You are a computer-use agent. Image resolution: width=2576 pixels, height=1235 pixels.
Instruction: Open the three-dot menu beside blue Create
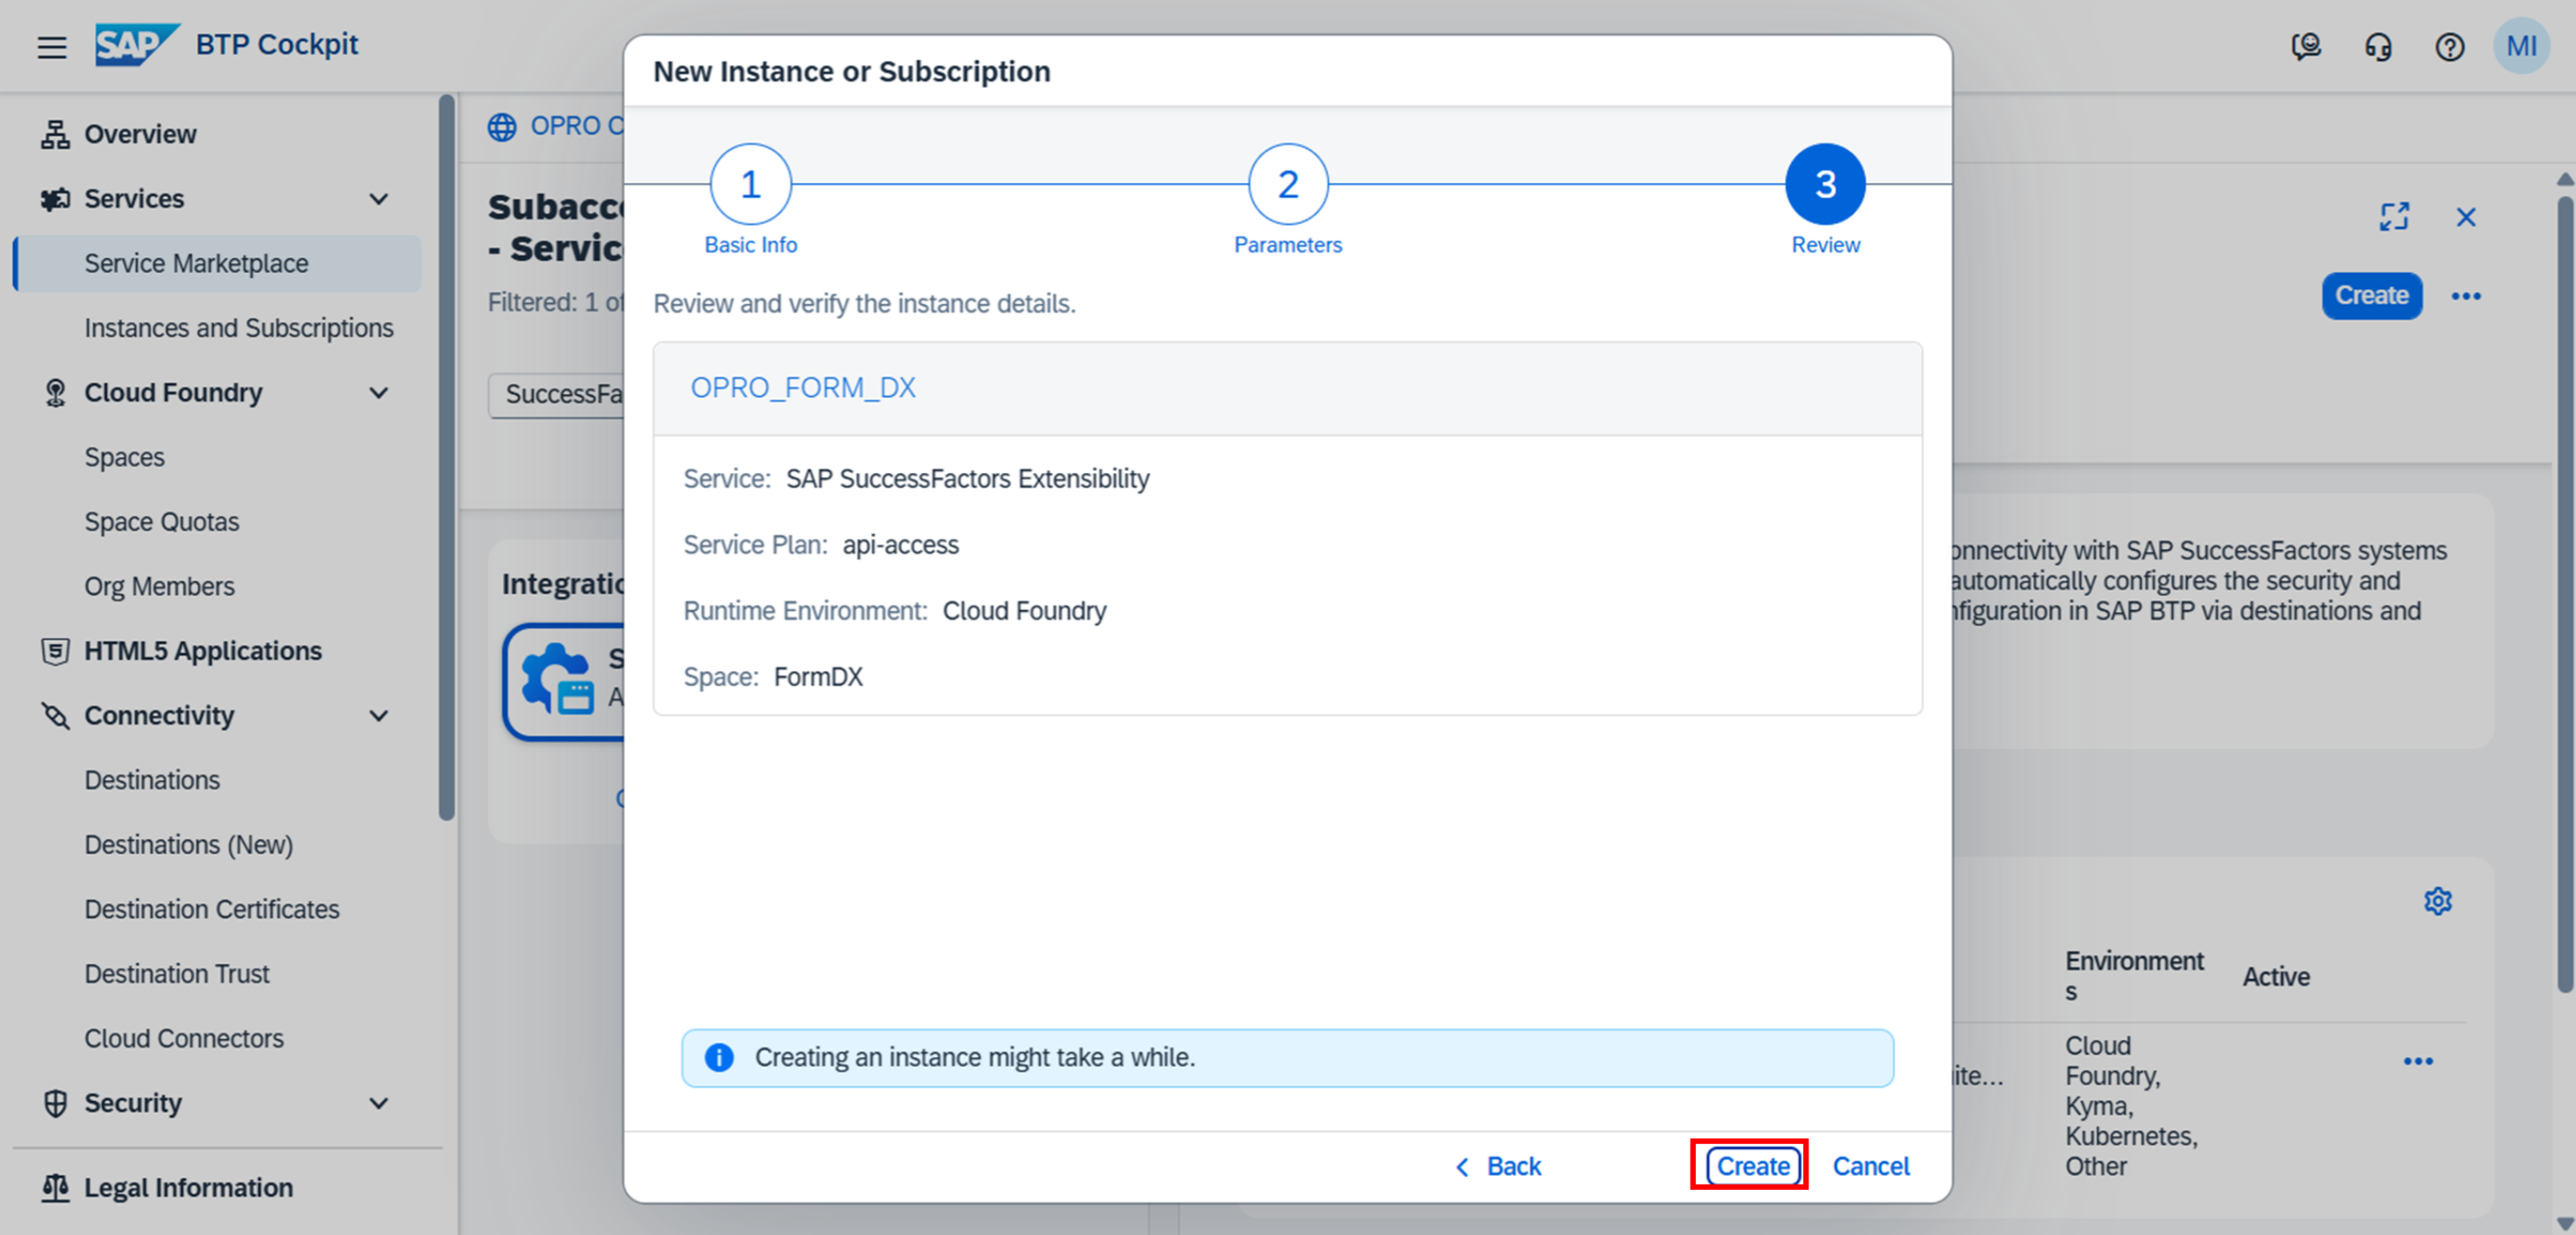click(x=2466, y=296)
